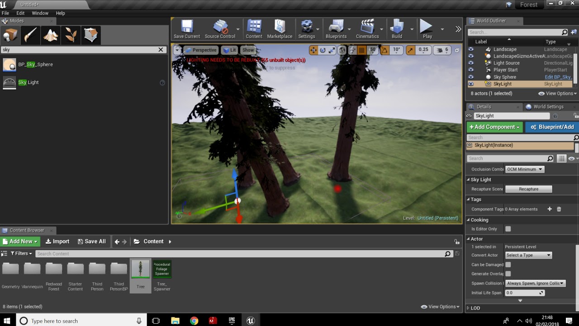Check the Is Editor Only checkbox
This screenshot has width=579, height=326.
[x=508, y=229]
